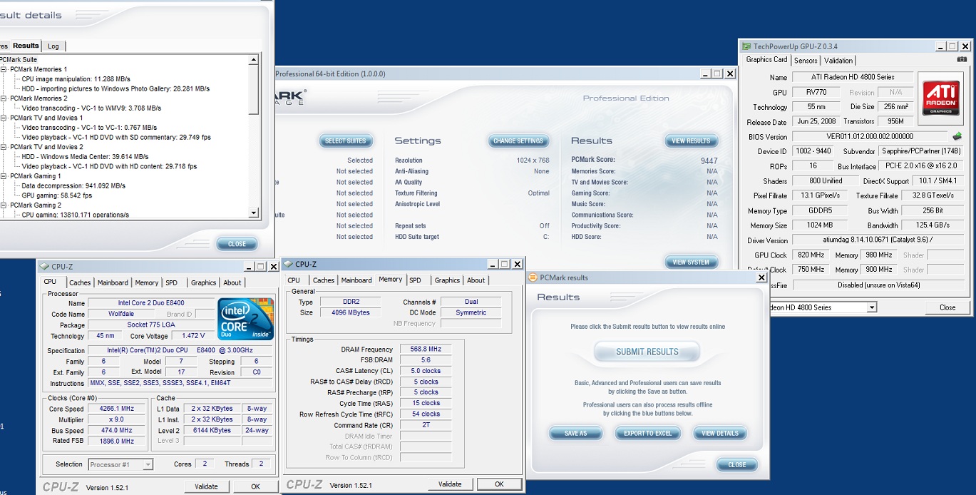Click the VIEW RESULTS button

tap(691, 141)
